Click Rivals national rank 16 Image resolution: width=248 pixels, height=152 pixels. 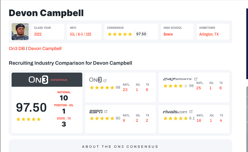click(199, 121)
